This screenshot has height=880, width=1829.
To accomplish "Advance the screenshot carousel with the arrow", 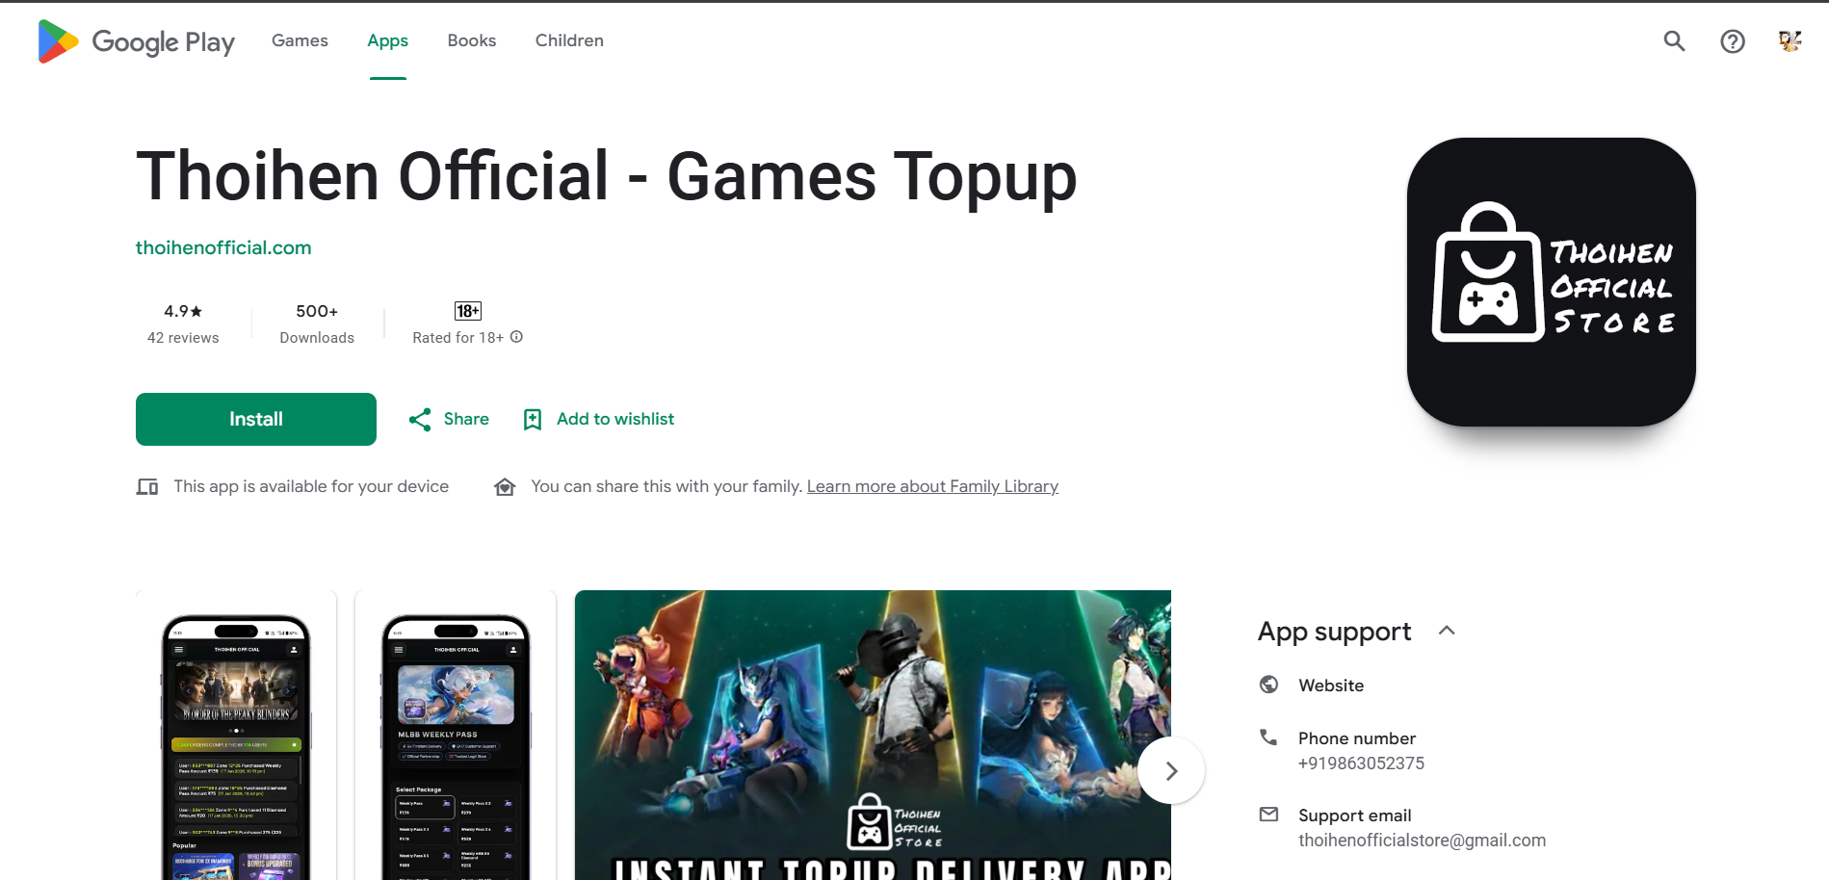I will coord(1170,770).
